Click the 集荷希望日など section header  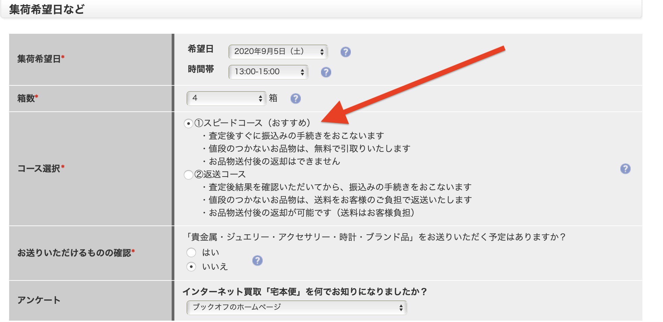[47, 9]
